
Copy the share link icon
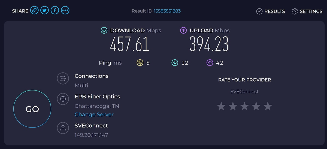tap(34, 11)
